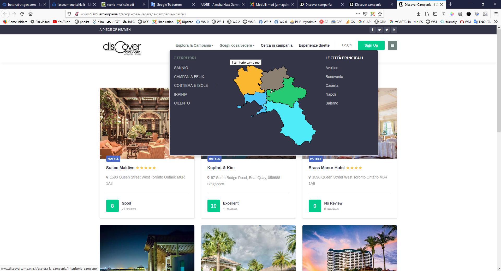Open tracking protection shield panel

[x=69, y=14]
